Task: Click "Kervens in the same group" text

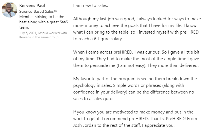Action: click(x=39, y=37)
